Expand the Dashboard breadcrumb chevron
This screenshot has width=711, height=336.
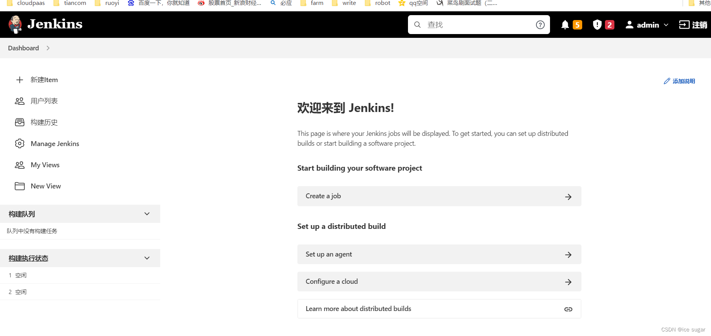[48, 48]
